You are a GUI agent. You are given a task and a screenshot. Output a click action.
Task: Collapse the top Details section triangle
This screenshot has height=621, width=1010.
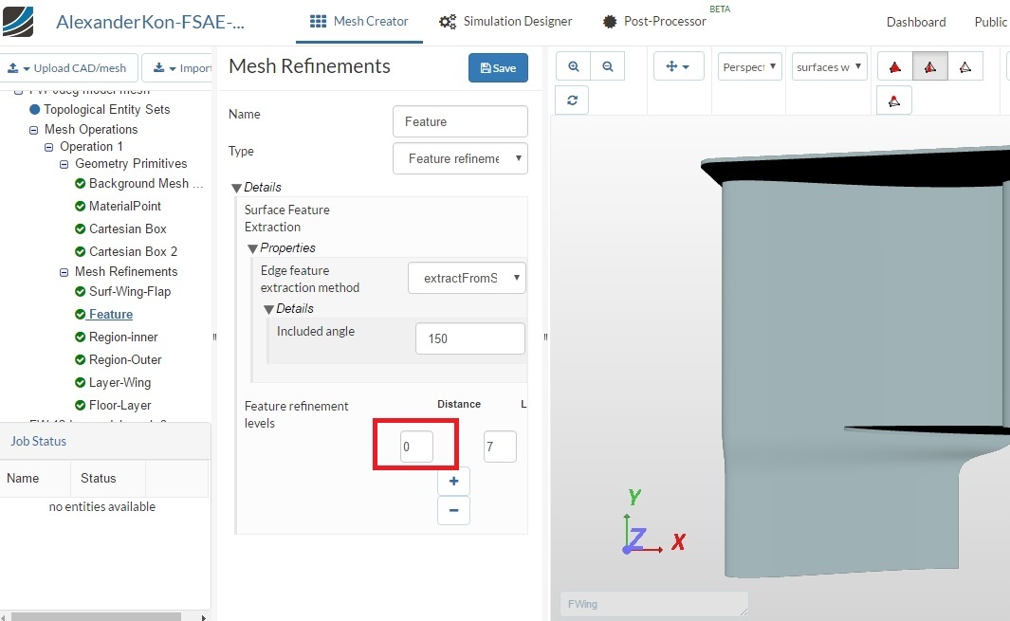click(236, 188)
